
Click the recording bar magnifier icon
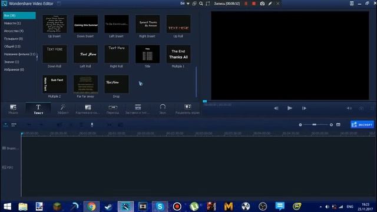coord(201,4)
